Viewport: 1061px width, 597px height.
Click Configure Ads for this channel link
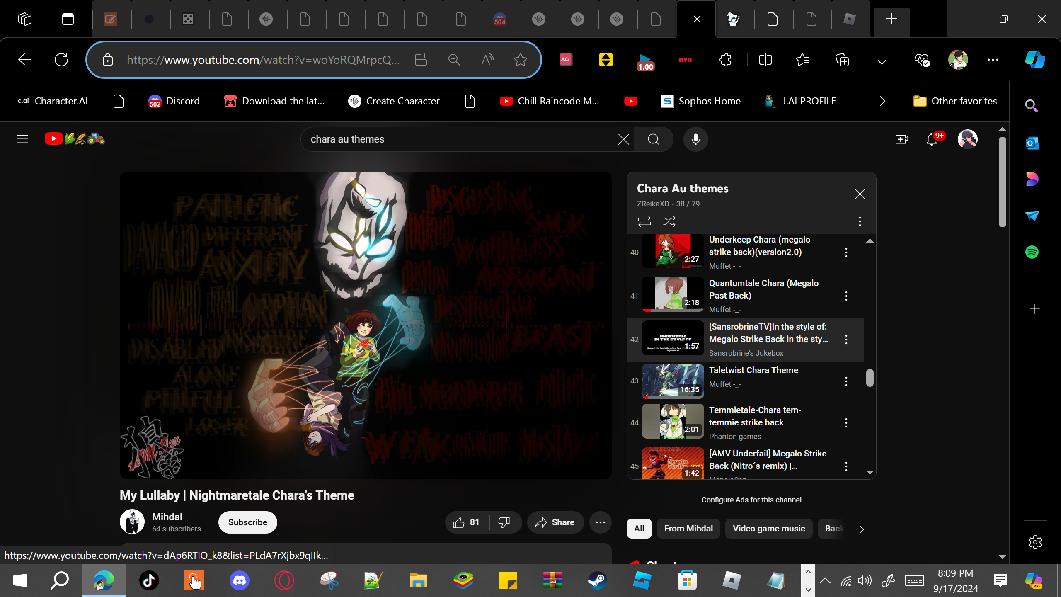(x=751, y=500)
